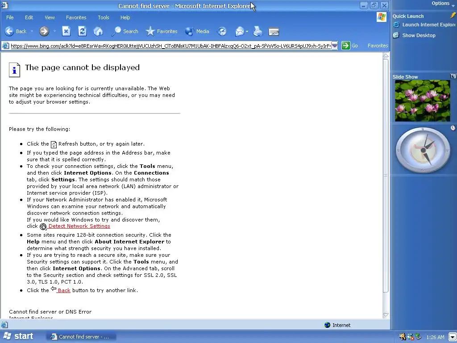Go to the Home page icon

coord(98,31)
